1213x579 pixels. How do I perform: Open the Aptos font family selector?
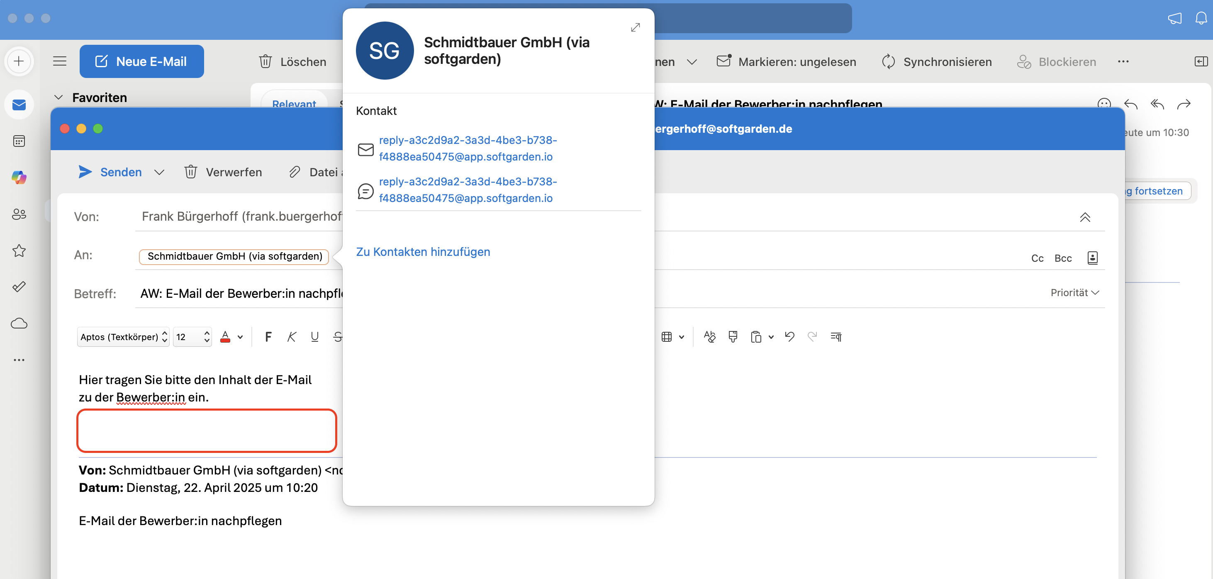coord(123,336)
